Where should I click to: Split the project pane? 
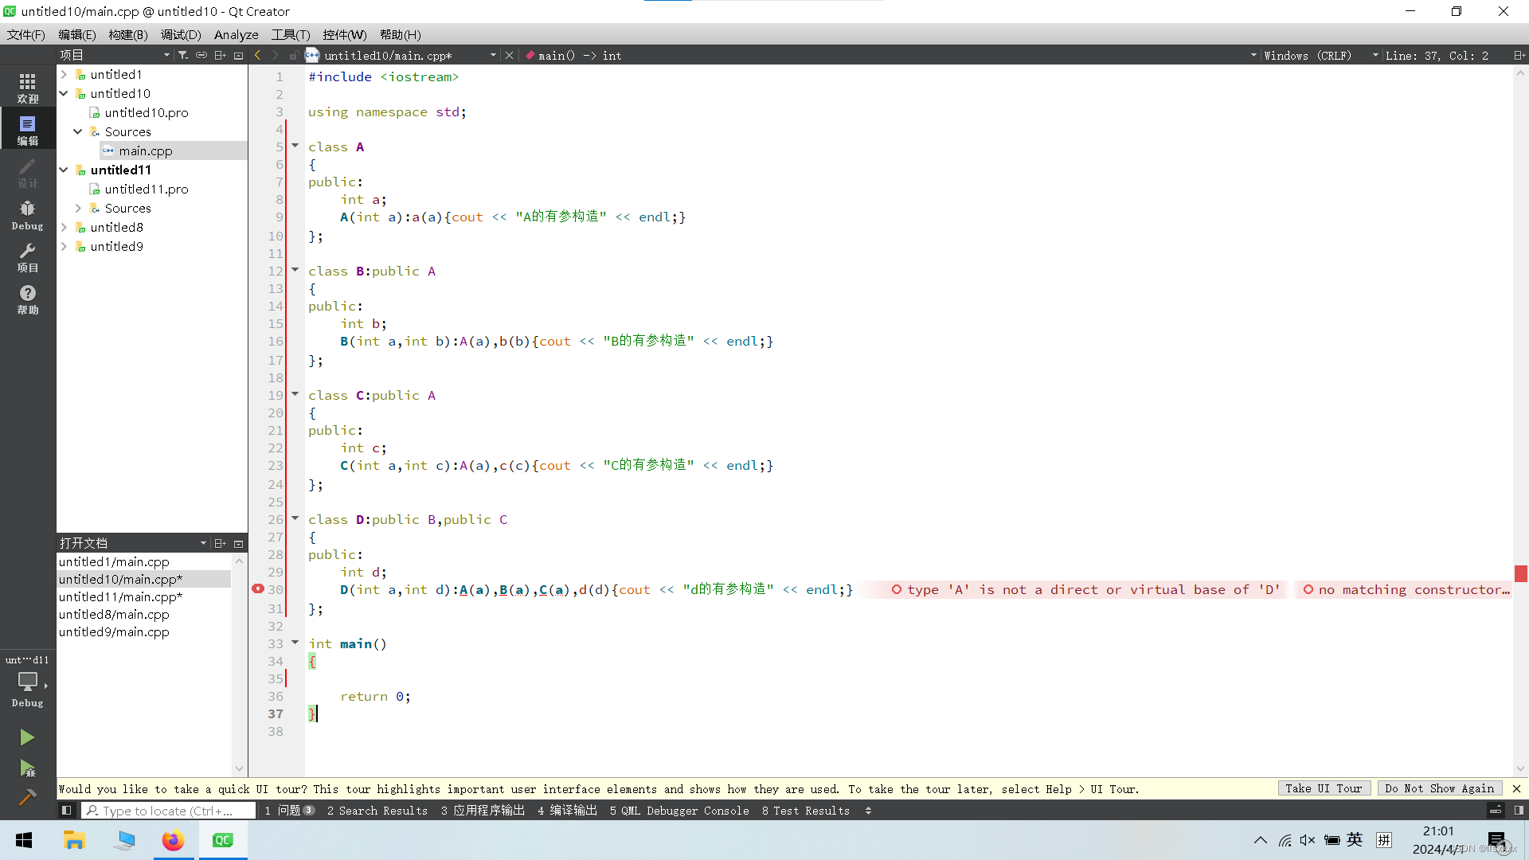pos(221,55)
